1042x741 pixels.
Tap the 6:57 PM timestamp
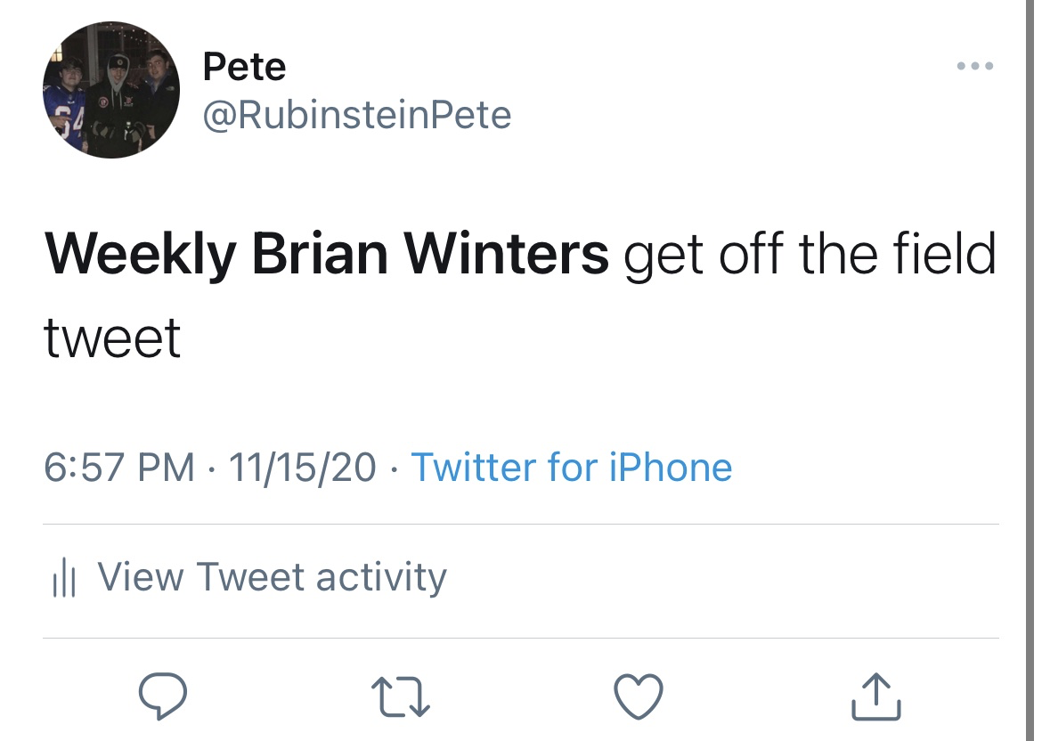(x=119, y=467)
